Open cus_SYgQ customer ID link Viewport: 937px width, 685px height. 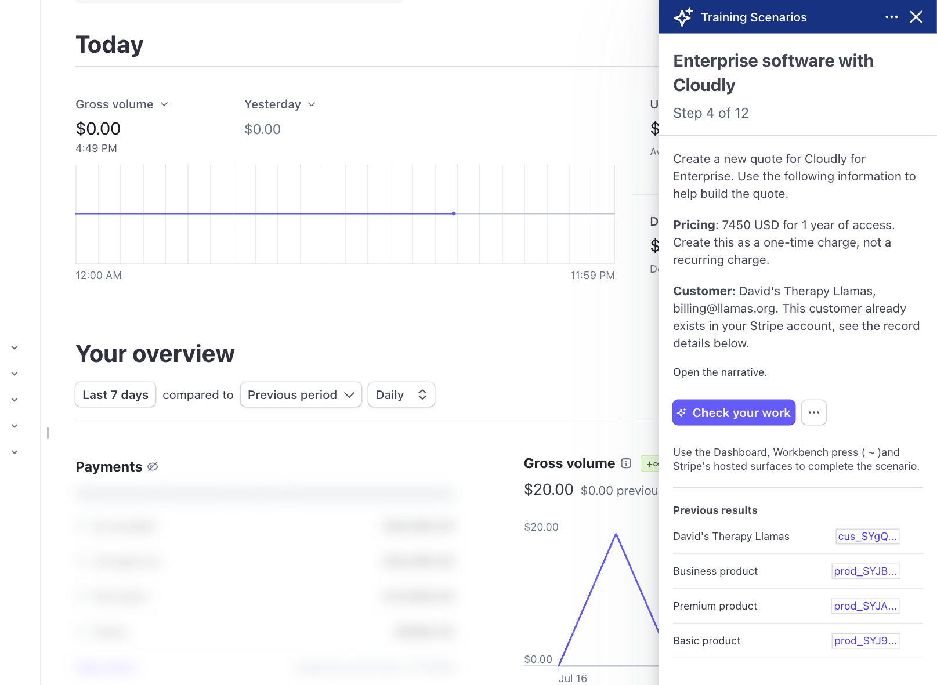coord(867,537)
